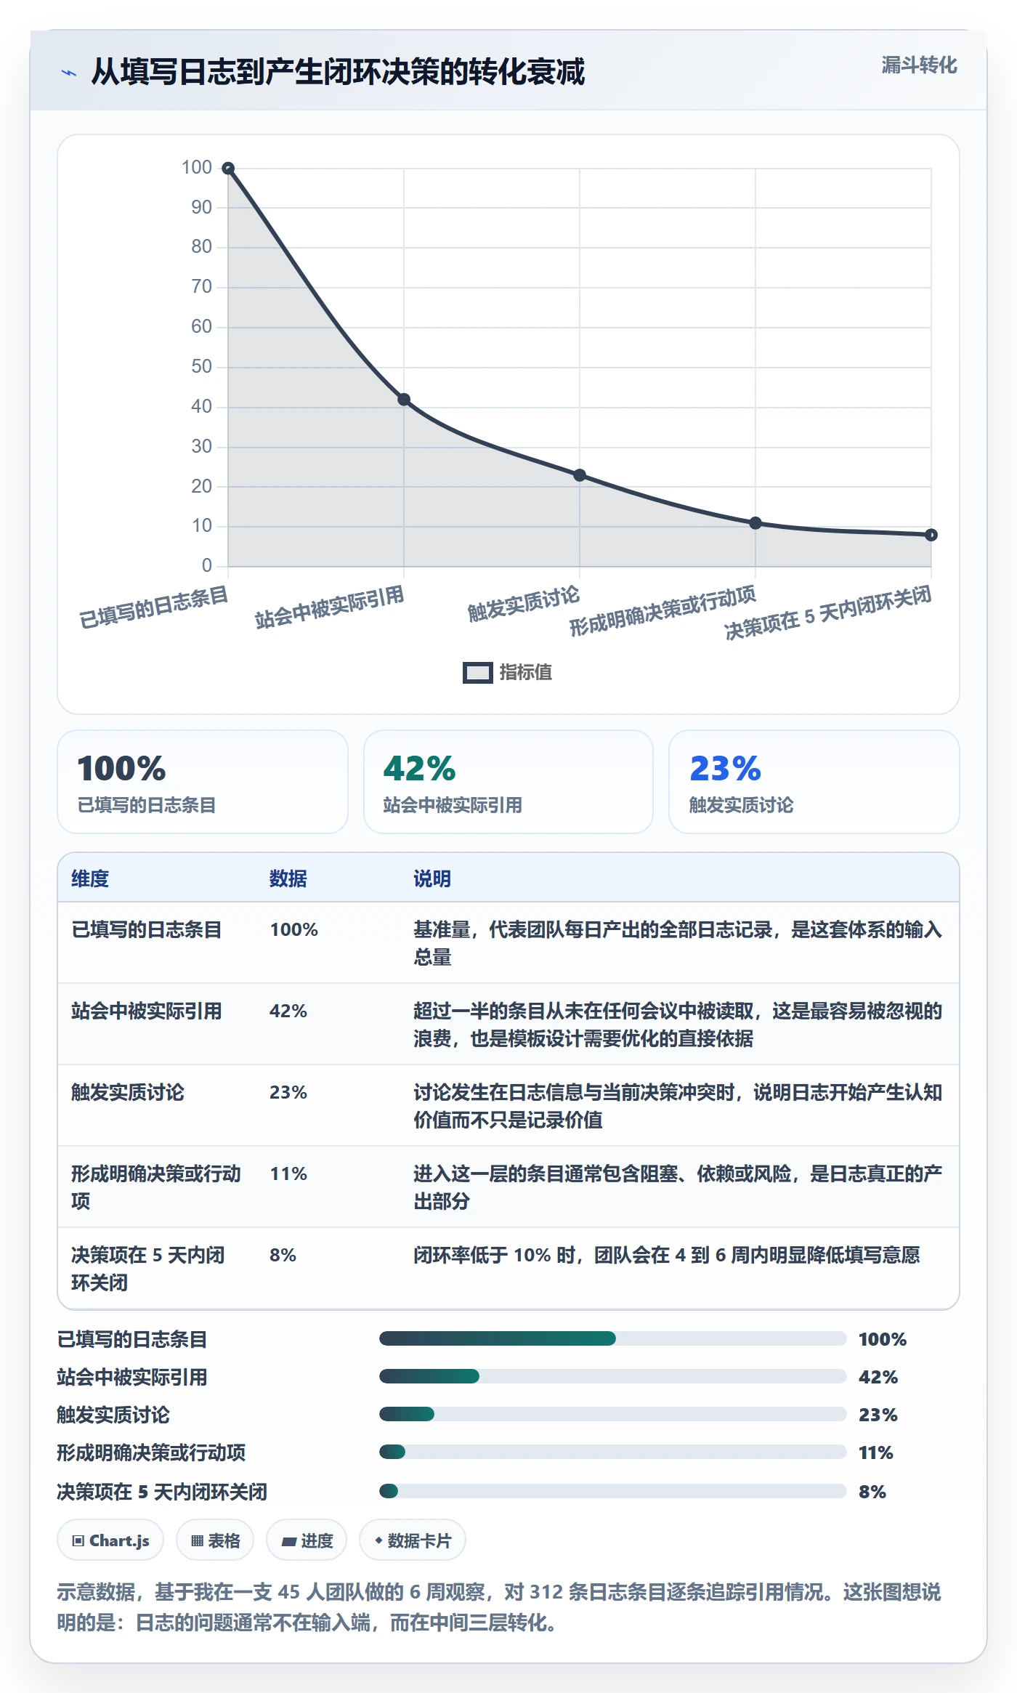Select the 100% 已填写的日志条目 stat card
1017x1693 pixels.
tap(203, 782)
